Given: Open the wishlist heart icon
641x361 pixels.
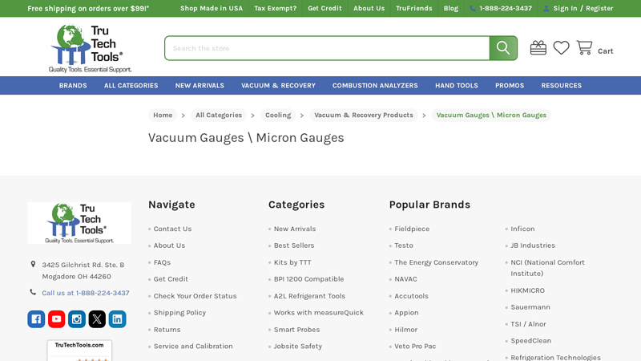Looking at the screenshot, I should point(562,48).
